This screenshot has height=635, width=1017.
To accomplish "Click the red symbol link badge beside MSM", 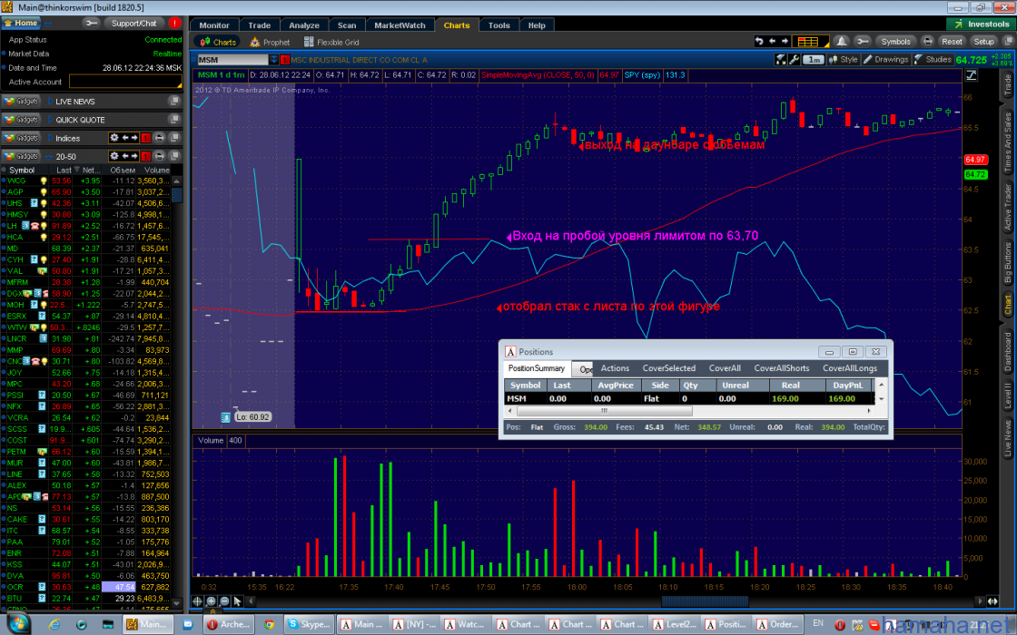I will click(x=285, y=60).
